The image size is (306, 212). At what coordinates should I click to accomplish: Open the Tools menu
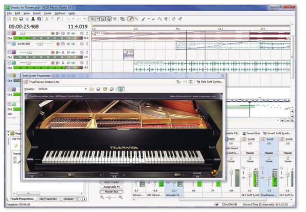47,13
